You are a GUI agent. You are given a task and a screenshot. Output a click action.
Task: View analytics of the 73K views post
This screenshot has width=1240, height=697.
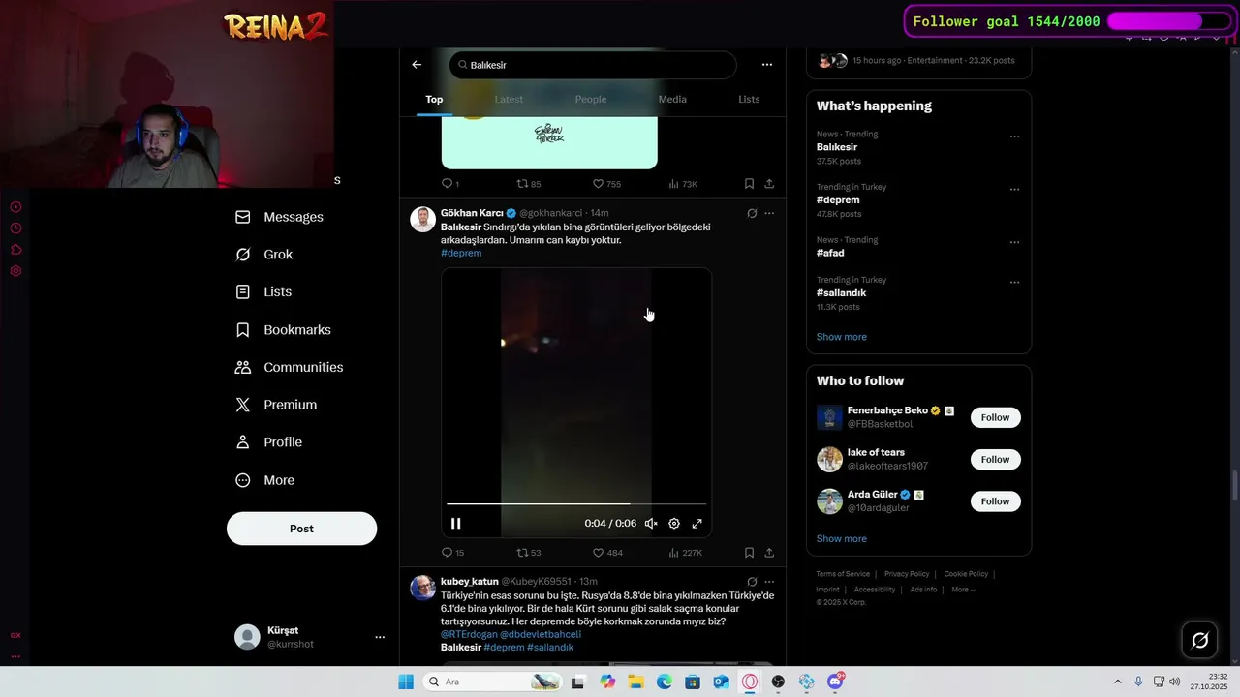[683, 184]
